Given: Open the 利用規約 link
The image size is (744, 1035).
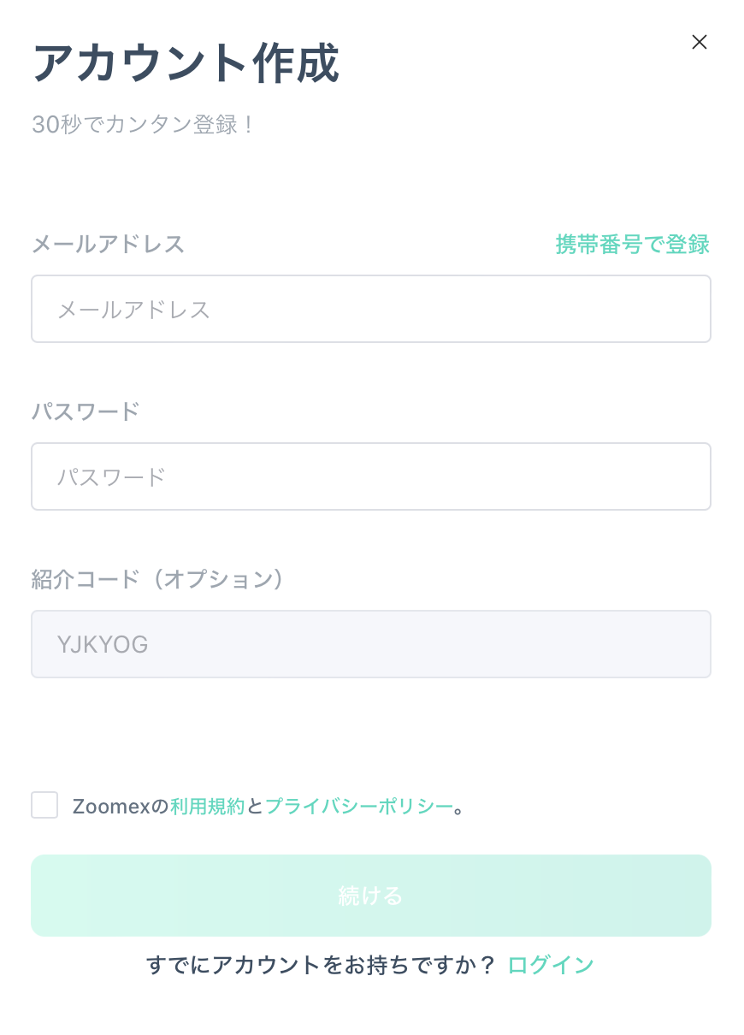Looking at the screenshot, I should click(208, 806).
